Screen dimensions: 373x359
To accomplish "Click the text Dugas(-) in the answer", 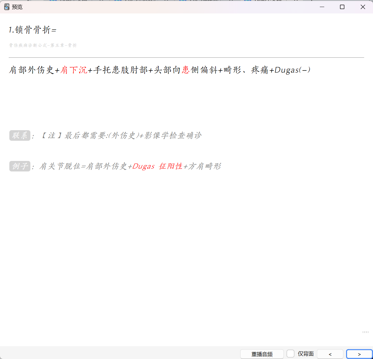I will click(x=292, y=70).
